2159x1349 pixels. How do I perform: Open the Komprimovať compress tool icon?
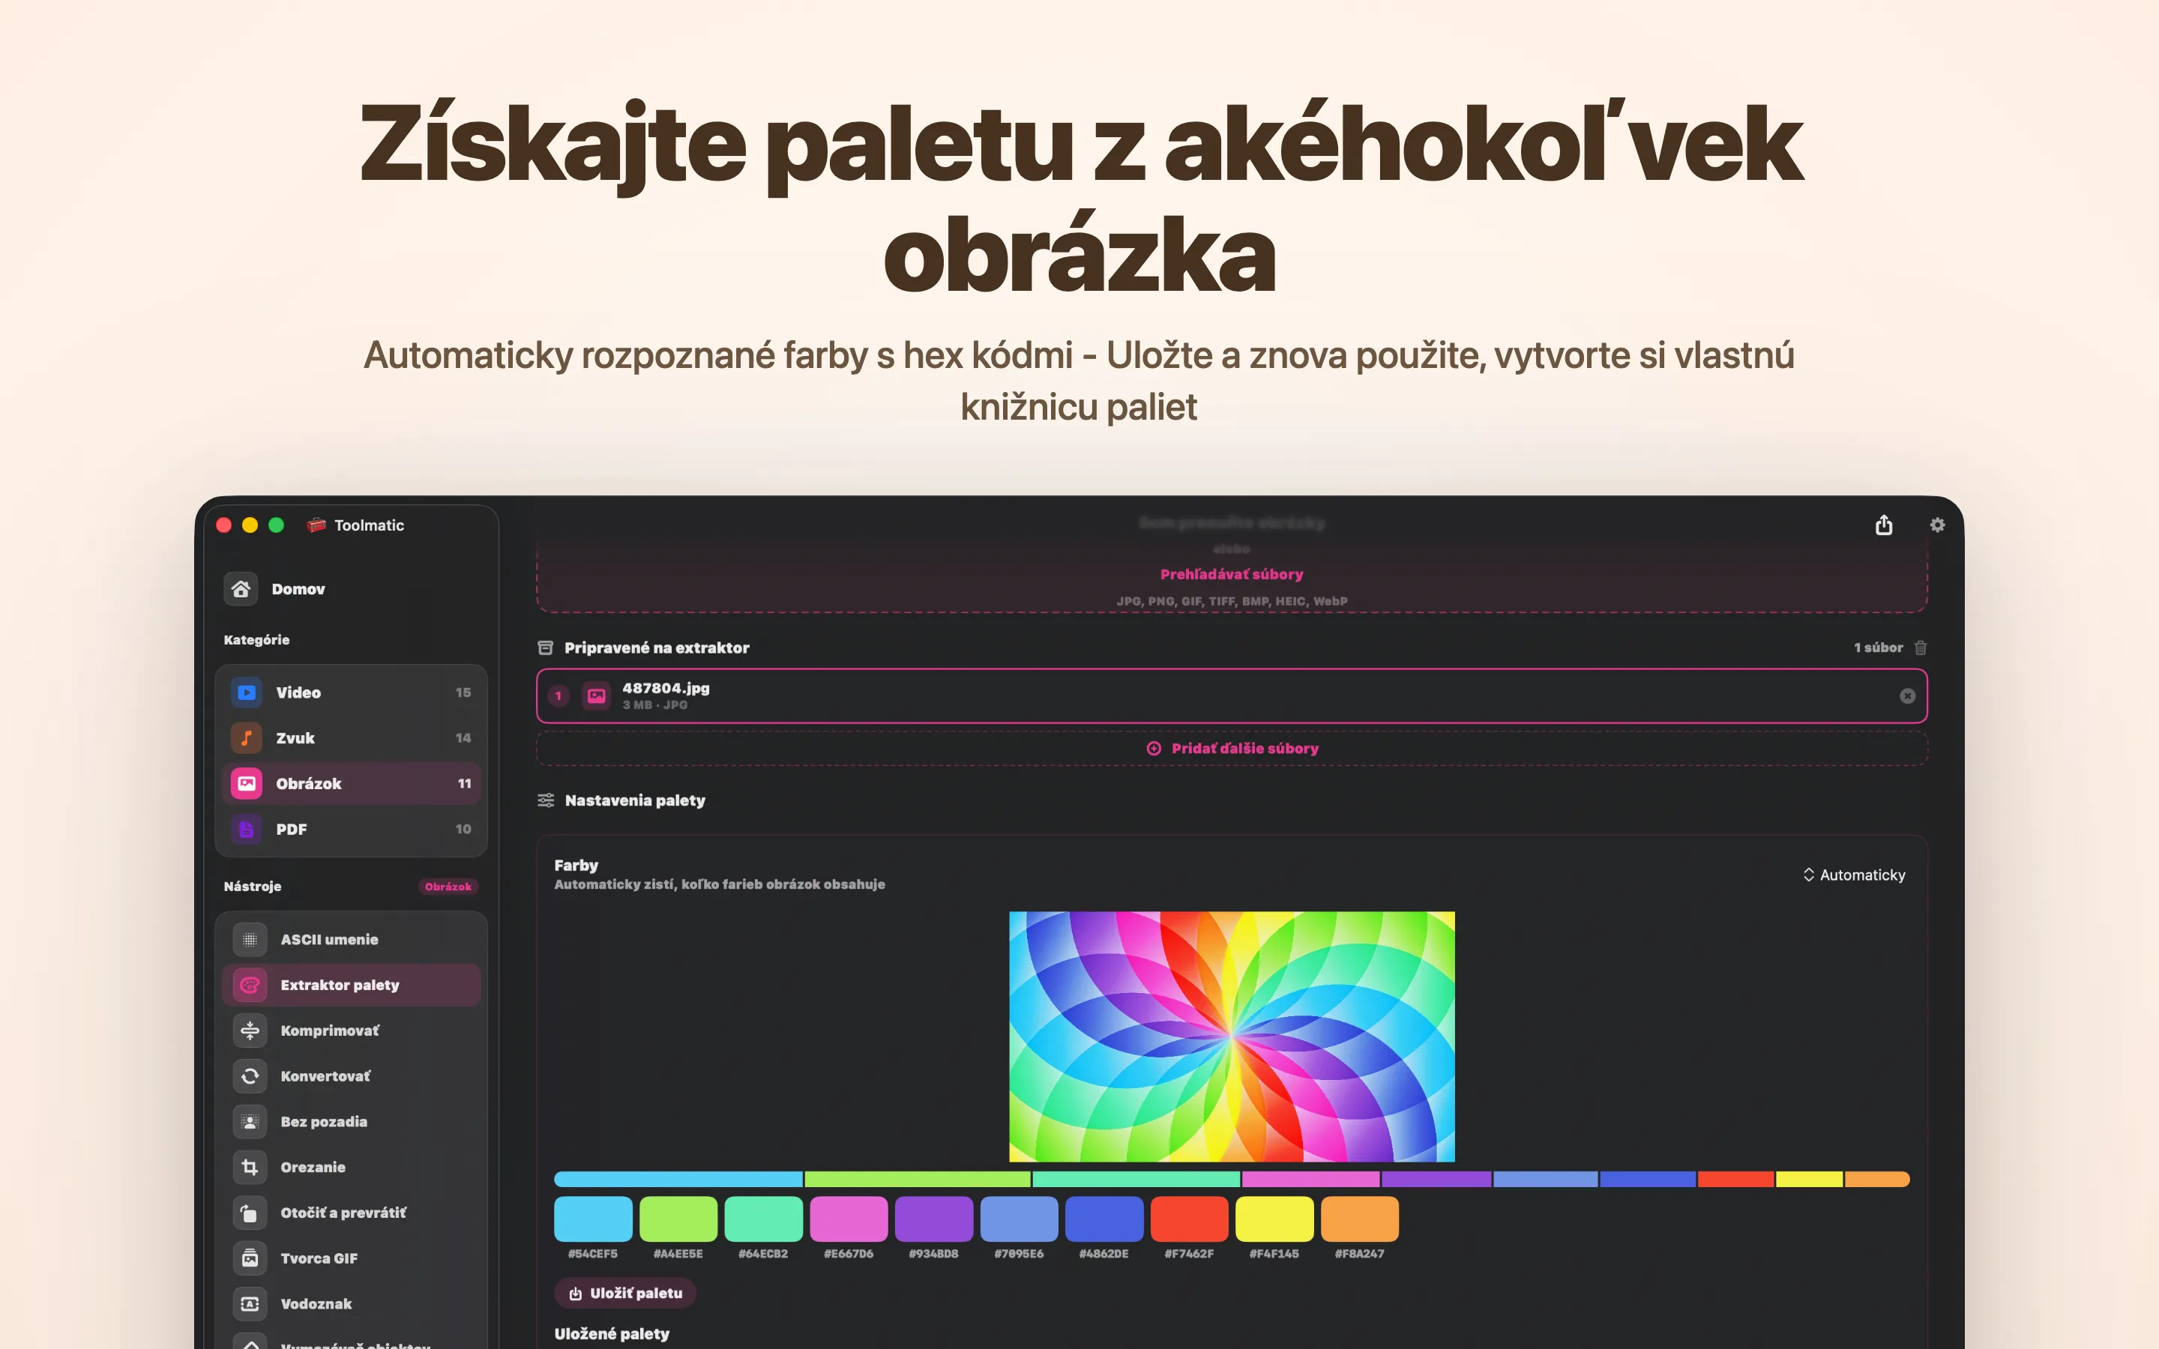250,1030
